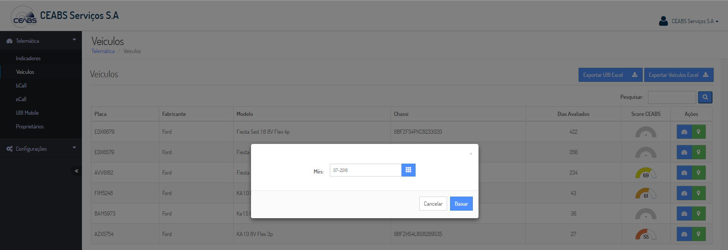Show map location for vehicle BAM5973
728x250 pixels.
[x=699, y=214]
